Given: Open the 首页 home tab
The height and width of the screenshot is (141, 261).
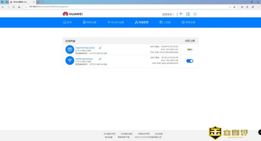Looking at the screenshot, I should coord(67,23).
